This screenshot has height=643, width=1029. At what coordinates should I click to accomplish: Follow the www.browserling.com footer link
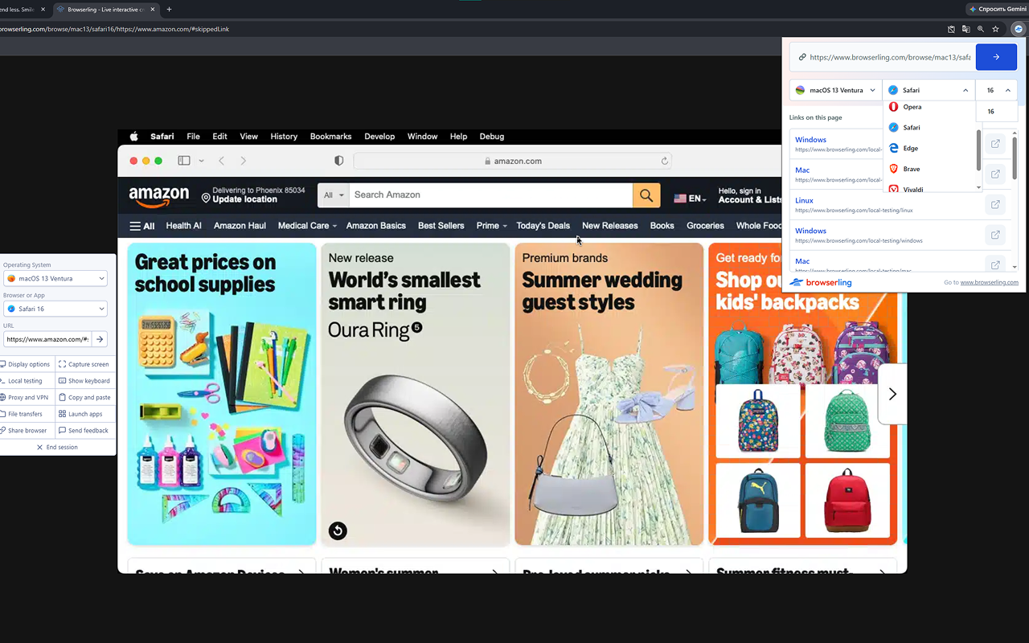click(989, 283)
